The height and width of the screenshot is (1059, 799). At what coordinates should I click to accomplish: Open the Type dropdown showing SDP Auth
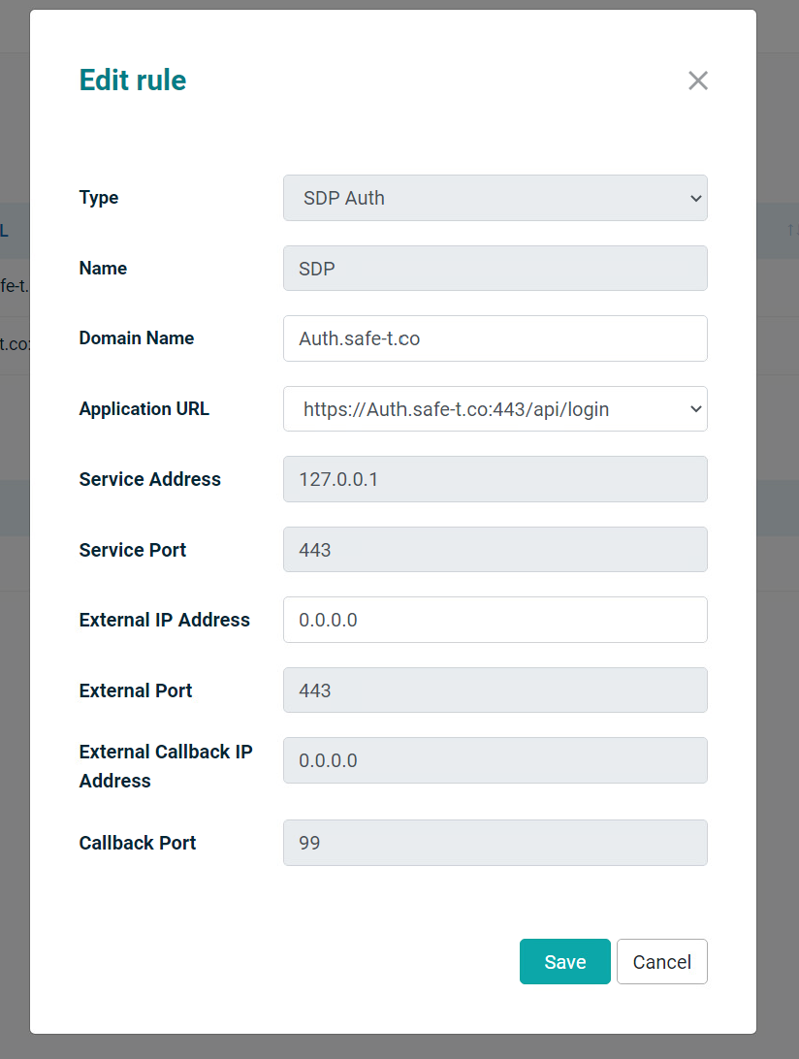(x=495, y=198)
